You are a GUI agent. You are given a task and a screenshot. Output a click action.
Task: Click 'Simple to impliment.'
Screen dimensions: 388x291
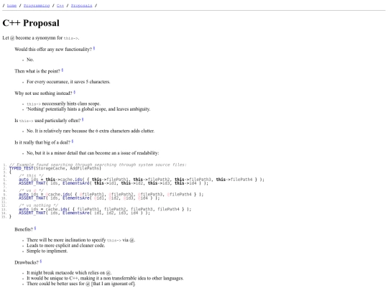tap(47, 251)
